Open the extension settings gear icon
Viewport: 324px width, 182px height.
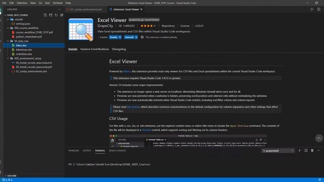pos(142,37)
